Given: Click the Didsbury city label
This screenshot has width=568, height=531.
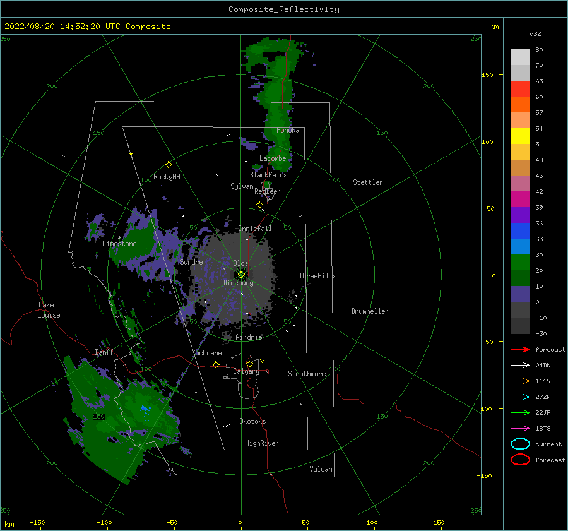Looking at the screenshot, I should (x=239, y=283).
